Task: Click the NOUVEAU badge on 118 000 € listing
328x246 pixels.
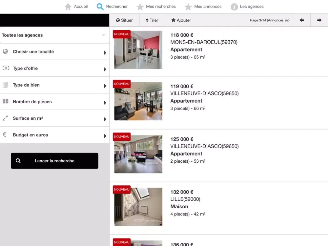Action: pyautogui.click(x=122, y=34)
